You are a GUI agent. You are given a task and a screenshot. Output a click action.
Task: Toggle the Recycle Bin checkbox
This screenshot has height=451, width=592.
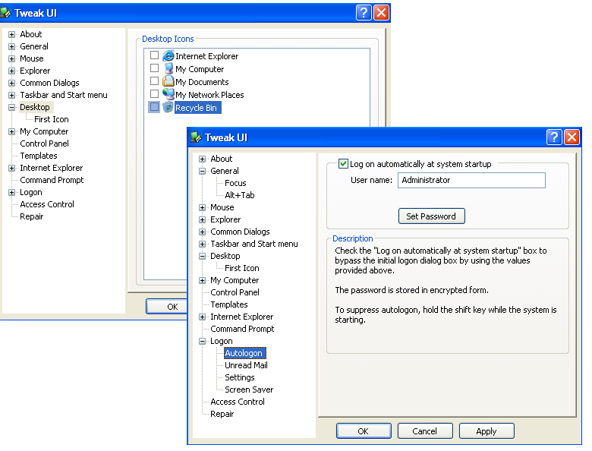point(154,106)
